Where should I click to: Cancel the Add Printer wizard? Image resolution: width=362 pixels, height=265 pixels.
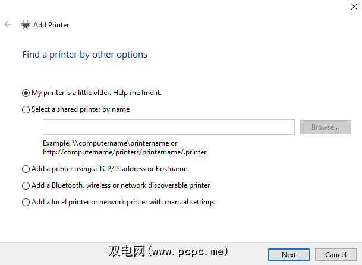336,254
